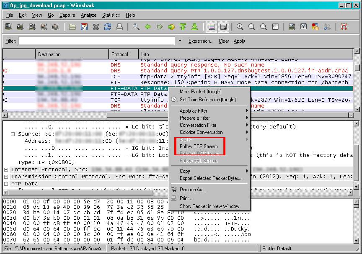Toggle auto scroll in live capture
Image resolution: width=362 pixels, height=254 pixels.
tap(223, 27)
